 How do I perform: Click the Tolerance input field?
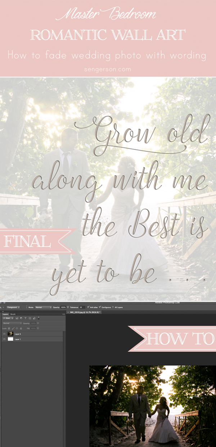82,307
